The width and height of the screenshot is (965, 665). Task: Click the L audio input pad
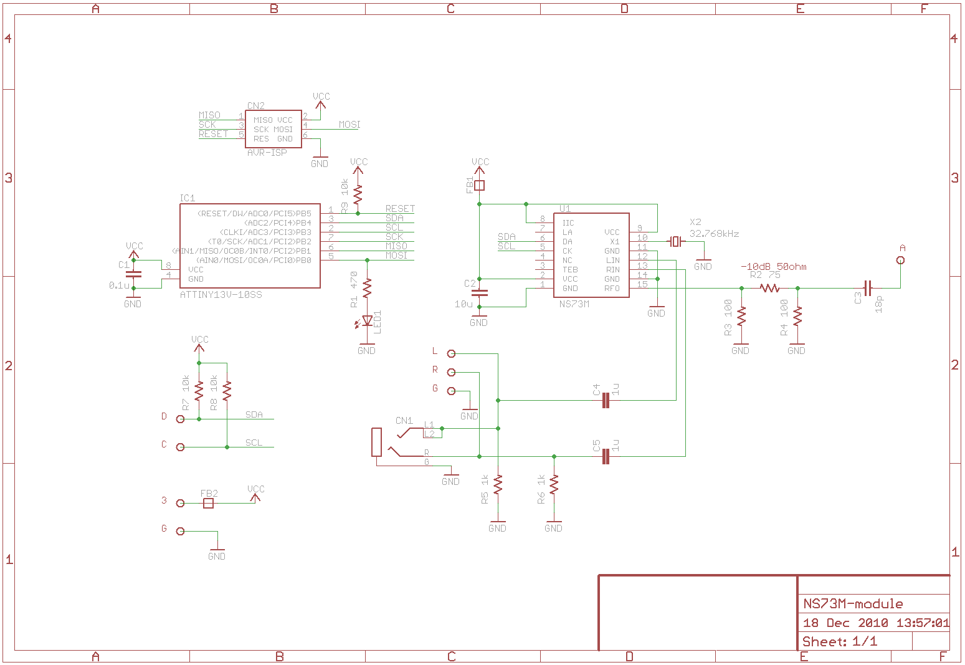pos(452,354)
